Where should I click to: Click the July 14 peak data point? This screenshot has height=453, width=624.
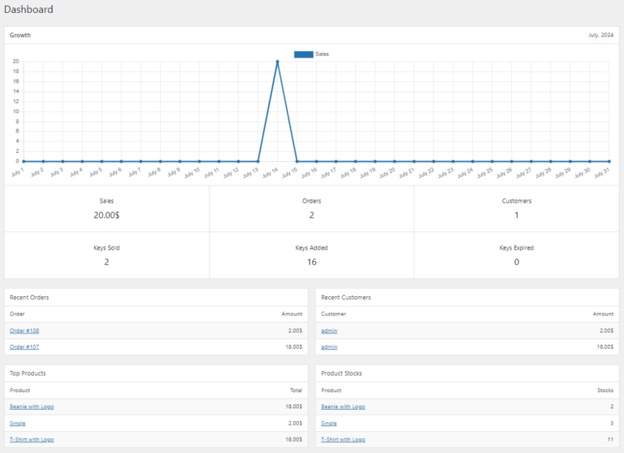pos(277,62)
